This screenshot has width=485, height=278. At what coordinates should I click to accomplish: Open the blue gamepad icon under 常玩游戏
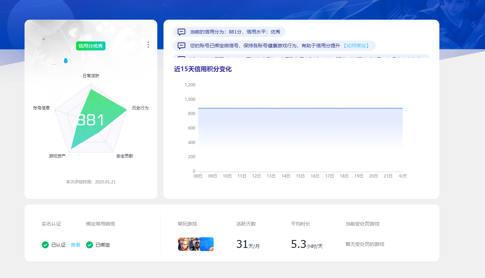click(207, 244)
